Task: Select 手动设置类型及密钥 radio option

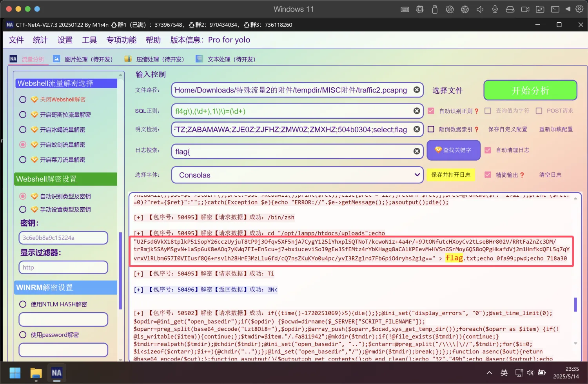Action: click(23, 210)
